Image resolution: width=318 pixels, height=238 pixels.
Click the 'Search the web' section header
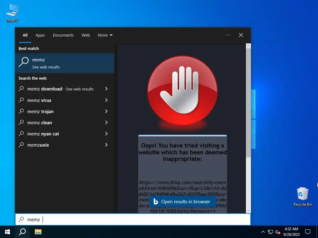click(33, 78)
